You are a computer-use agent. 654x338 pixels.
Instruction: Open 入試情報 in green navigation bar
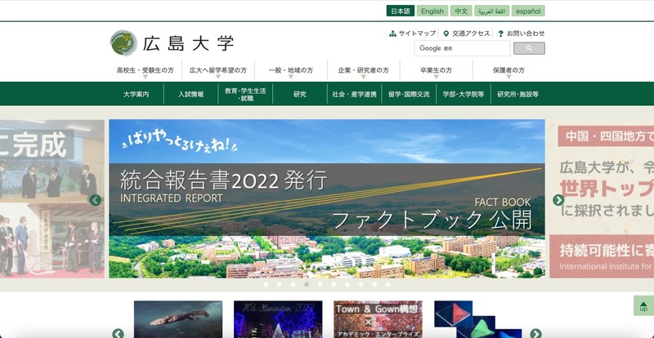tap(190, 95)
